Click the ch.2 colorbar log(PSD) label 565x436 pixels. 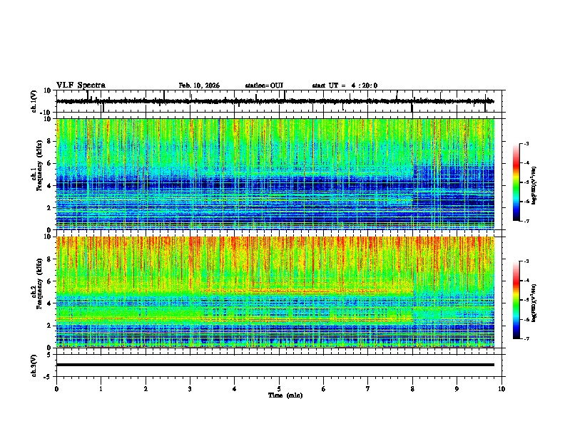click(534, 303)
